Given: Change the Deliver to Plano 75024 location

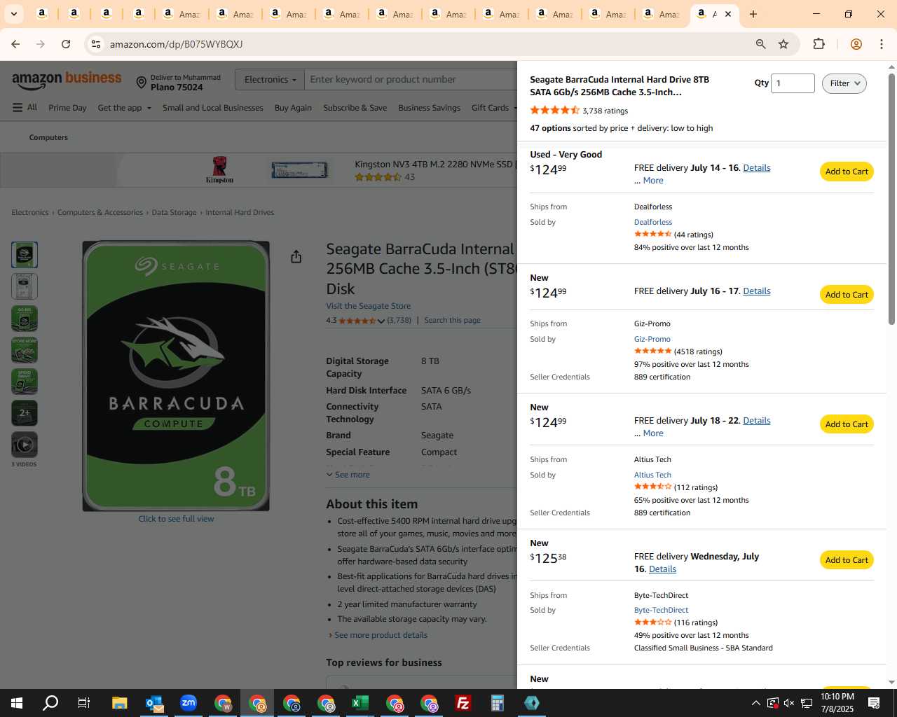Looking at the screenshot, I should pos(179,83).
